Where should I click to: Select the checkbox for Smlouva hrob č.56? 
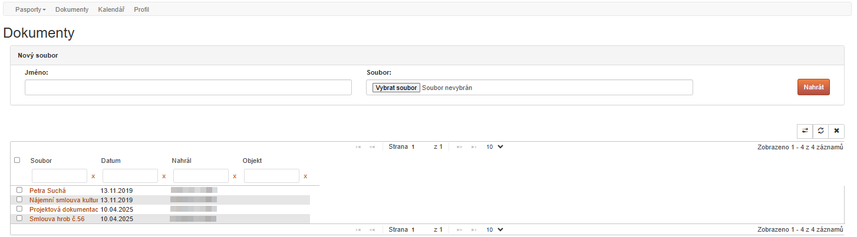pyautogui.click(x=19, y=218)
